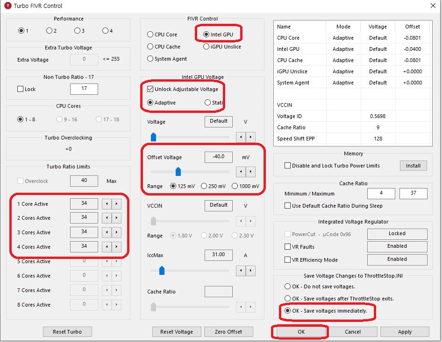
Task: Set offset range to 250 mV
Action: point(213,186)
